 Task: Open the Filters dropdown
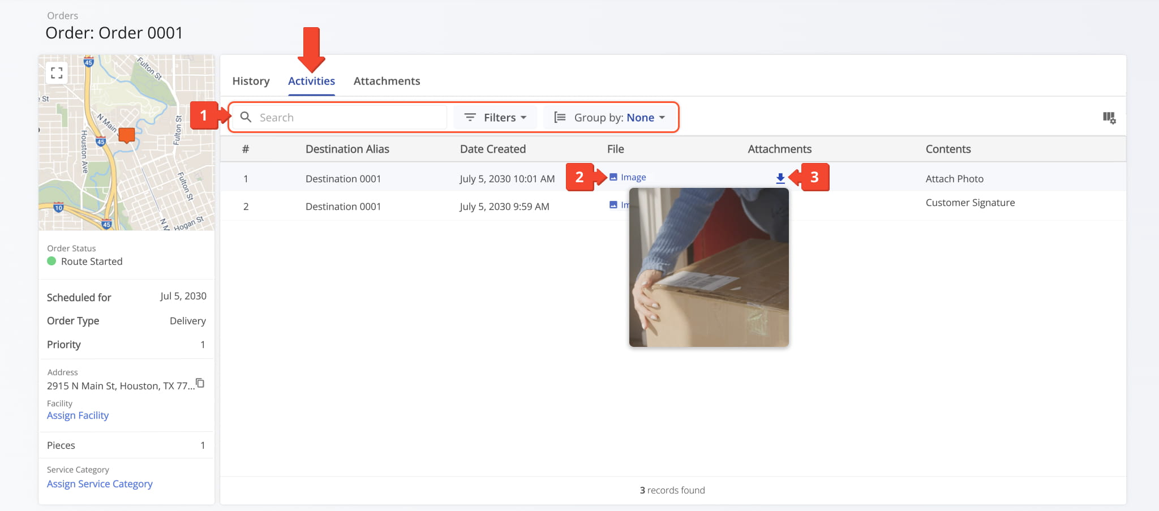coord(495,118)
